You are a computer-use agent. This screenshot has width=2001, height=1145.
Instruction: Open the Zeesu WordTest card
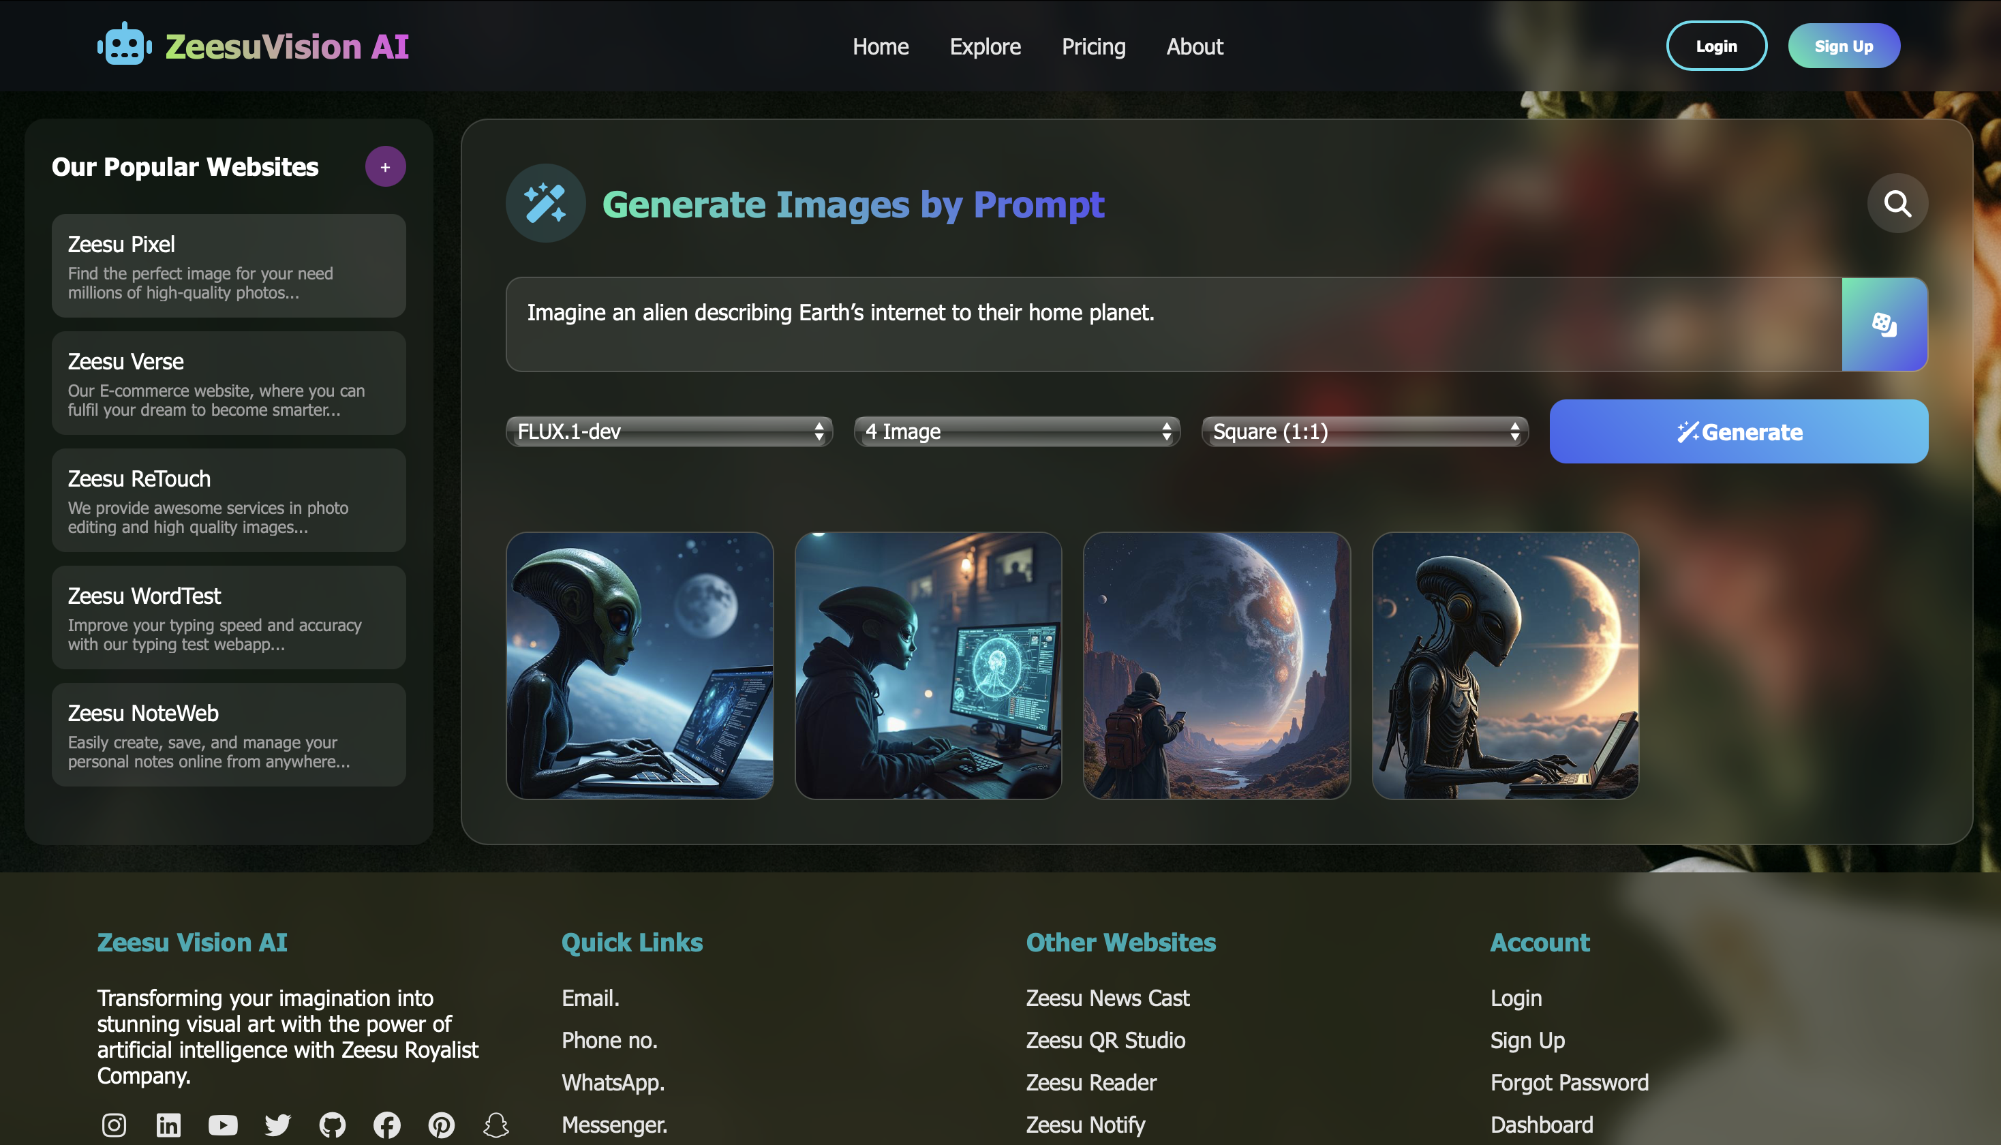pyautogui.click(x=229, y=617)
